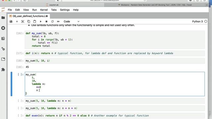This screenshot has height=119, width=212.
Task: Open the Kernel menu
Action: [x=44, y=10]
